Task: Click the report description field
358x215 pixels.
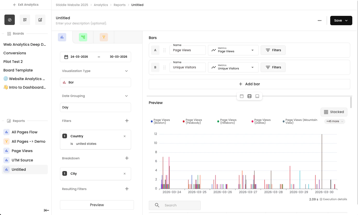Action: point(81,23)
